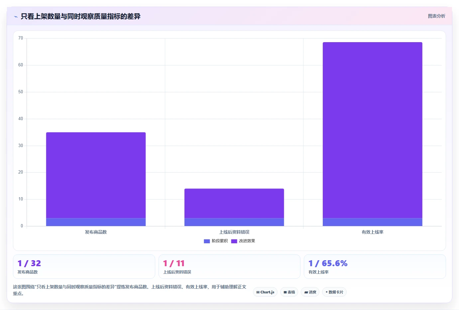459x310 pixels.
Task: Click the 有效上线率 x-axis label
Action: (372, 232)
